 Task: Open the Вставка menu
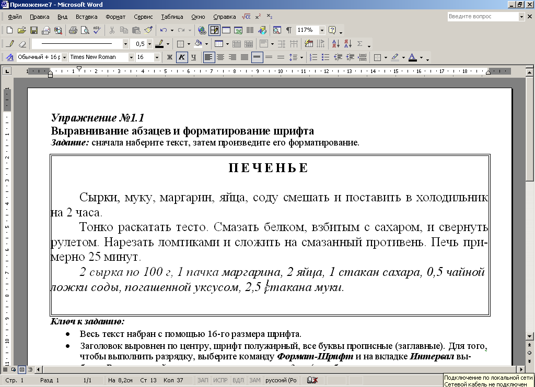[x=86, y=17]
